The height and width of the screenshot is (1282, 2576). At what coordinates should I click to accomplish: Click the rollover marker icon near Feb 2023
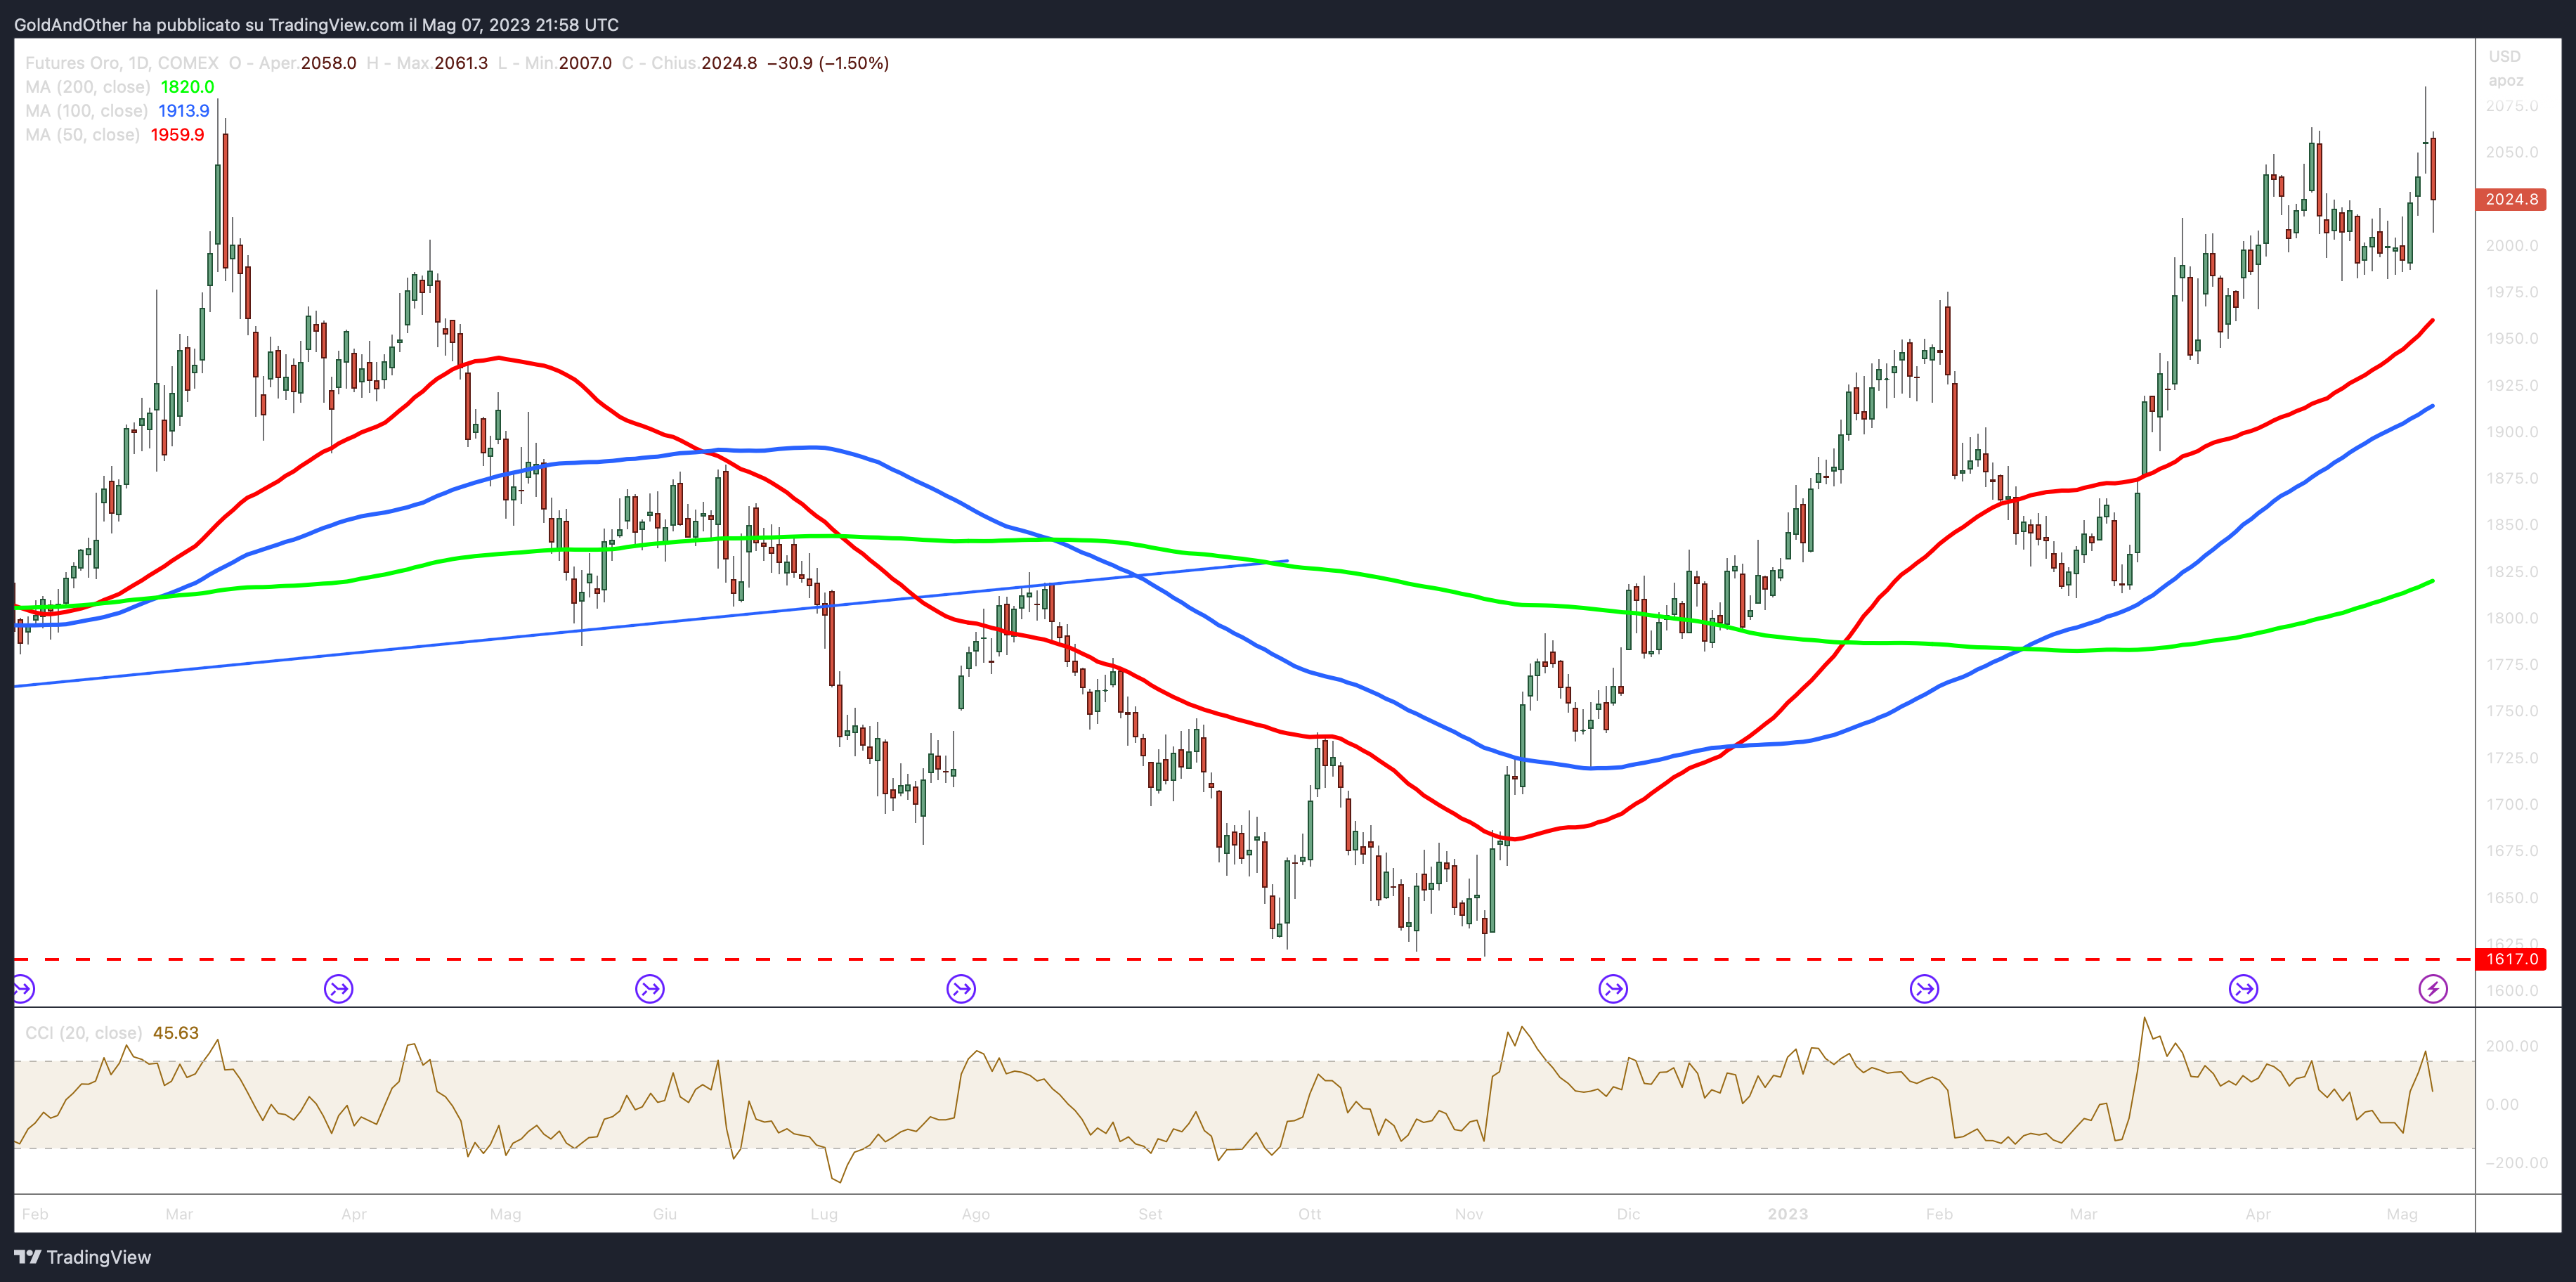click(1924, 989)
